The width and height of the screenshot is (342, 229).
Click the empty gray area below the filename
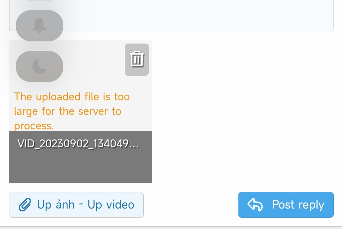click(x=80, y=167)
